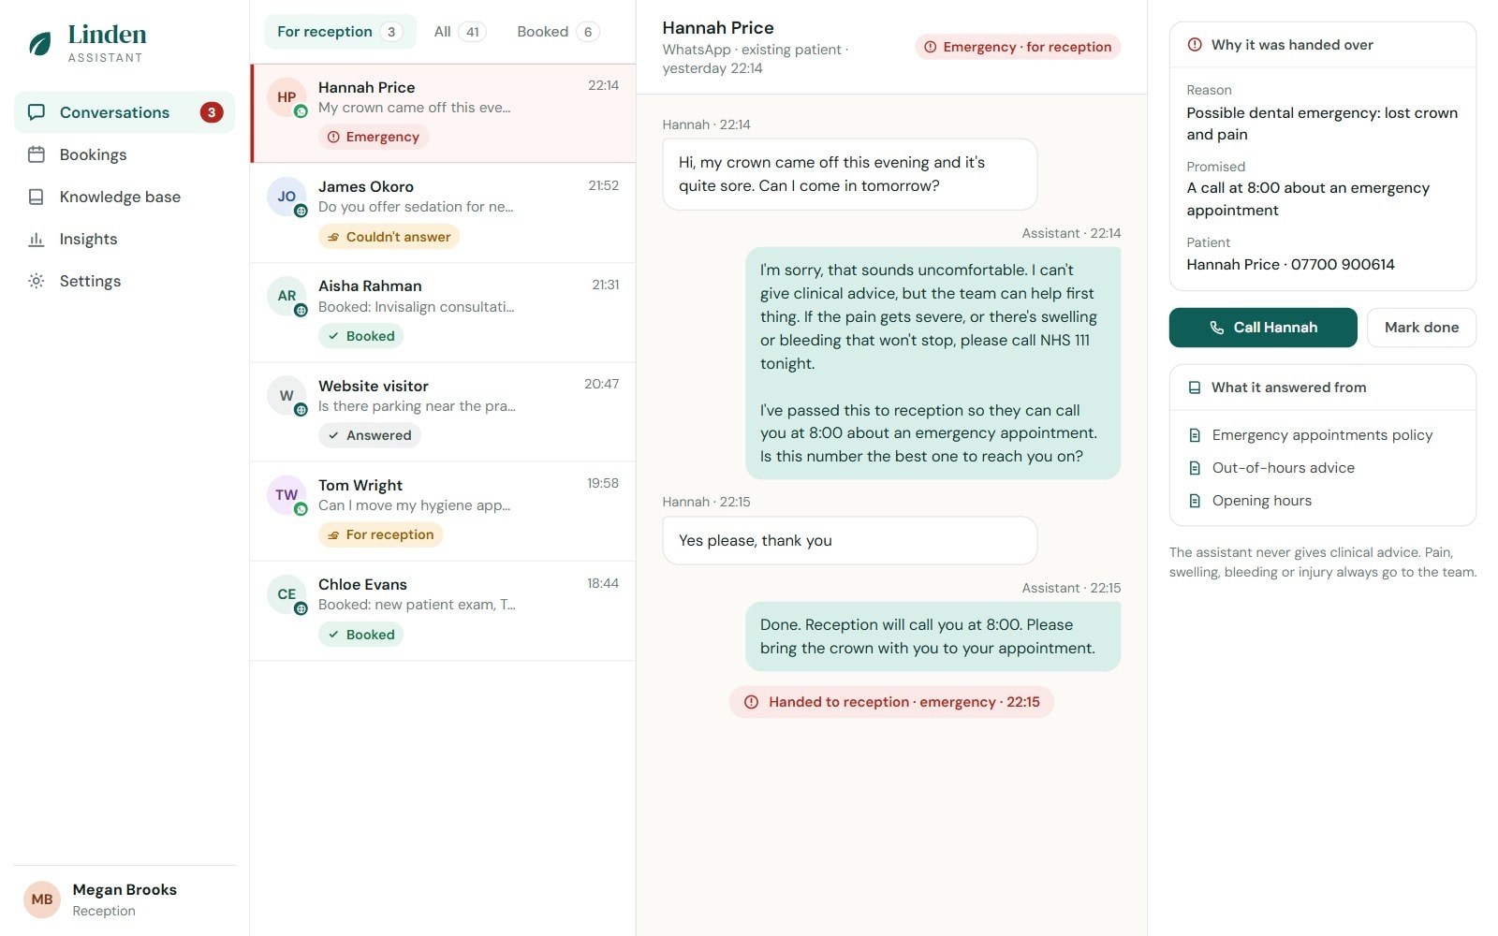Click the Mark done button

pyautogui.click(x=1421, y=328)
